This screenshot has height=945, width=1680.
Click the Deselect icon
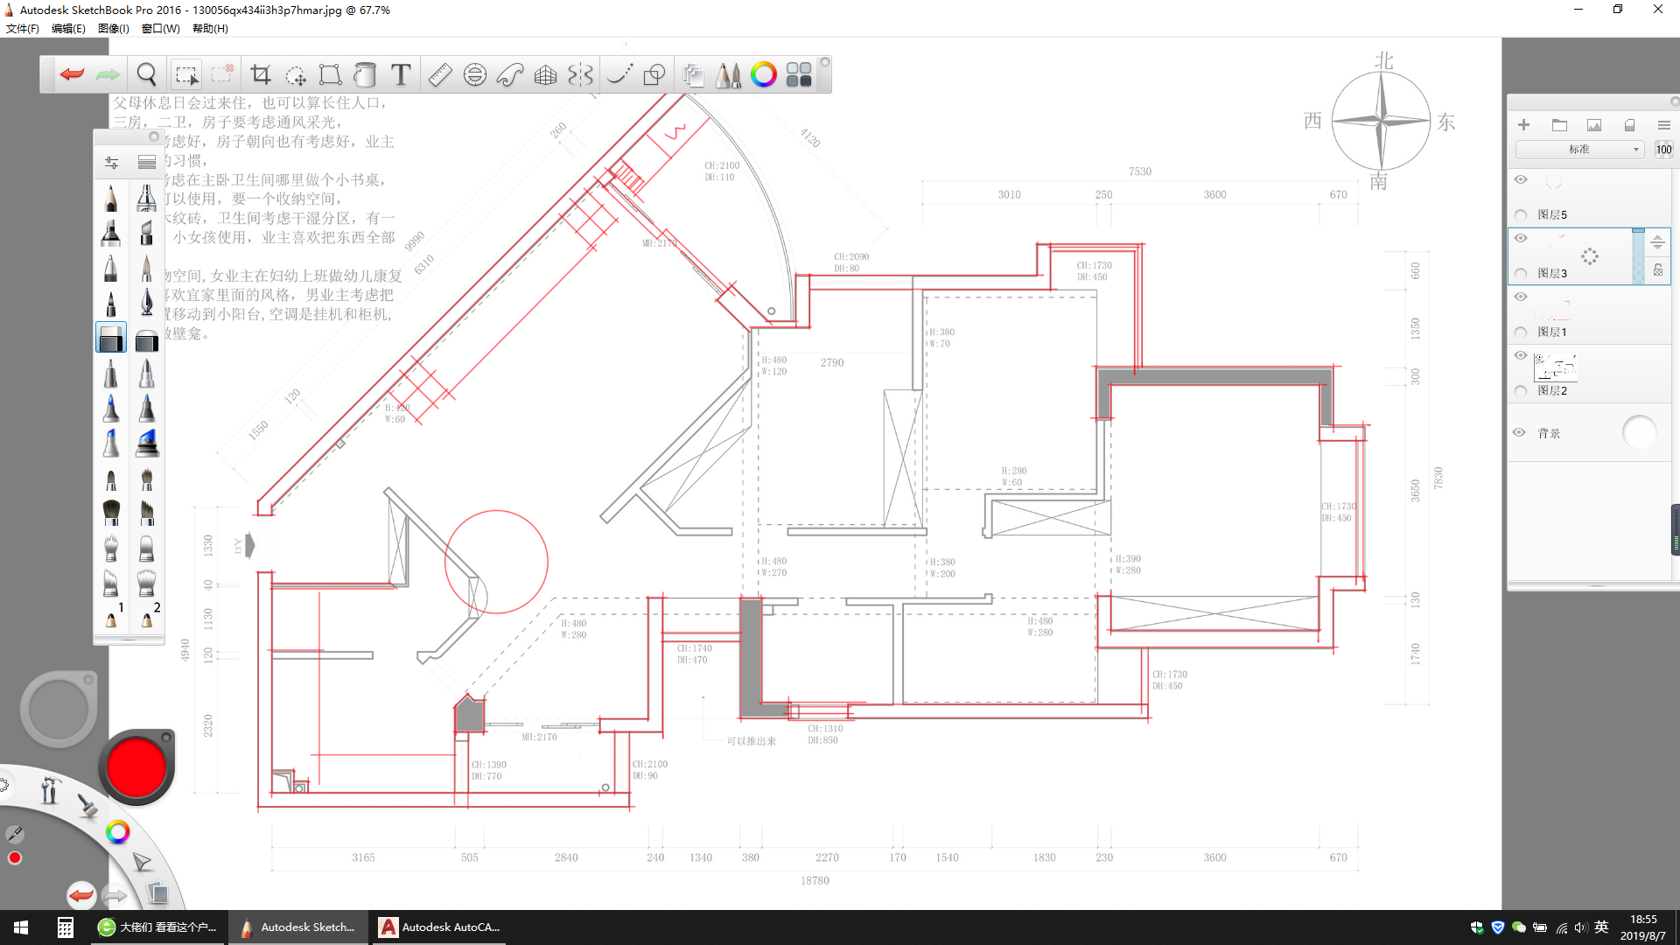point(222,74)
